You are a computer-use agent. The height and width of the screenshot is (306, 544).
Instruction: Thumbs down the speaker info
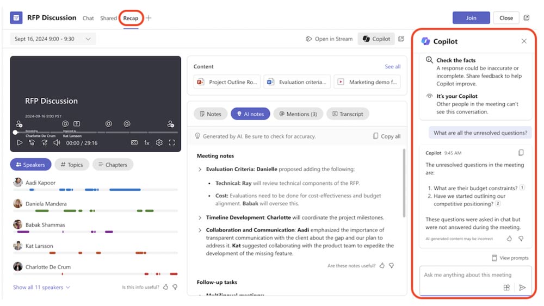(175, 287)
